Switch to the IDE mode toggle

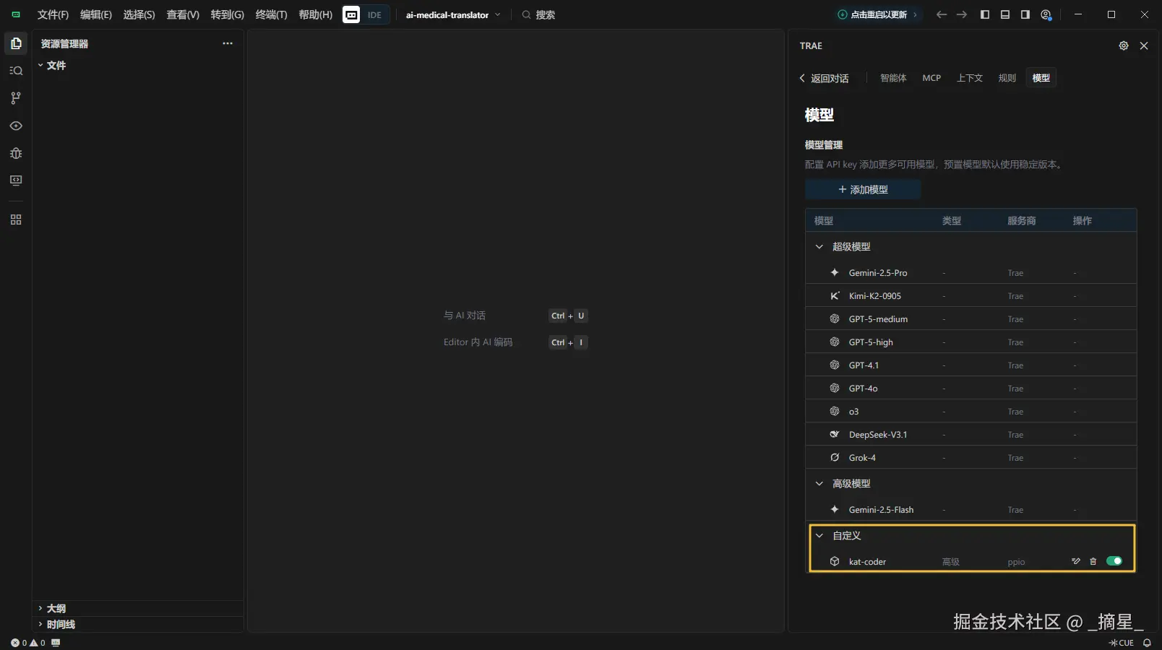coord(374,14)
